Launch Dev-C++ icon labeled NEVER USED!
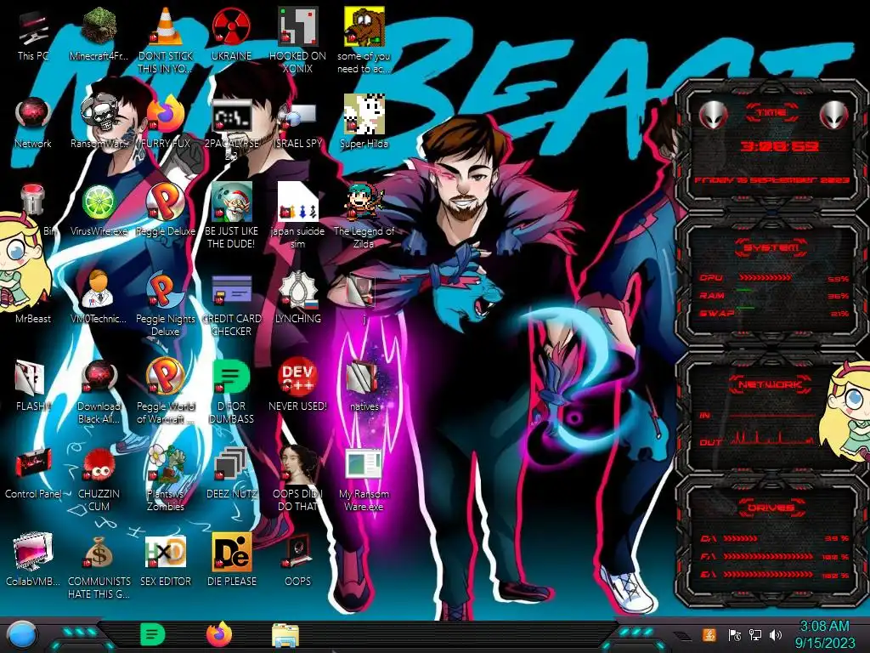Viewport: 870px width, 653px height. click(297, 377)
